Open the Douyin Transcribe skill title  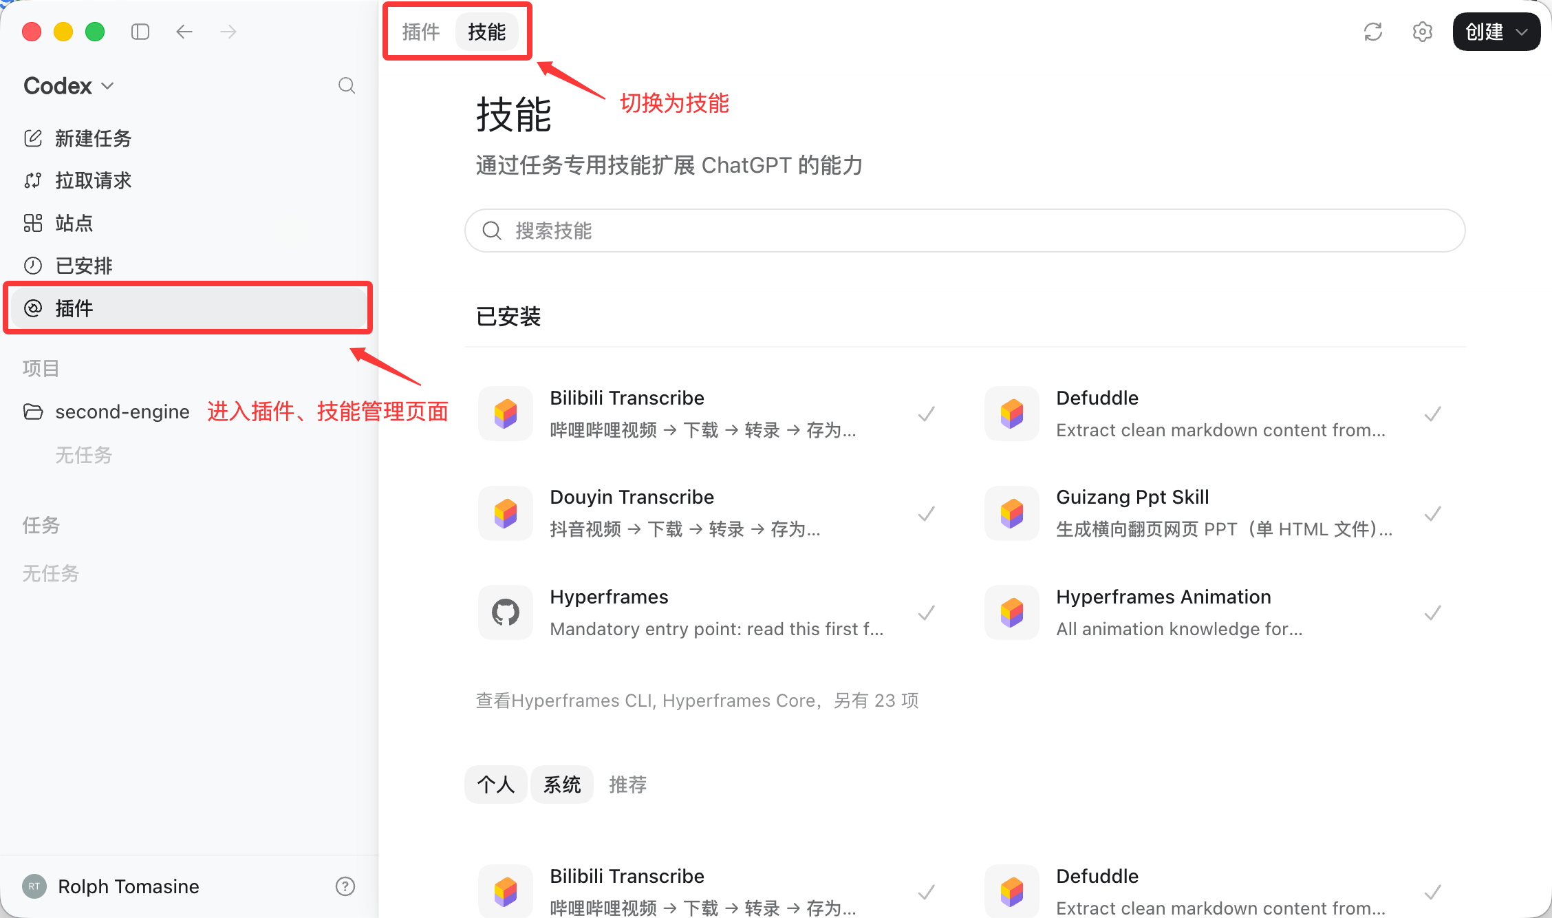coord(632,497)
